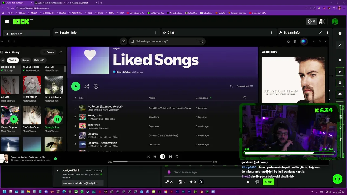
Task: Edit Stream info with the pencil icon
Action: click(x=320, y=32)
